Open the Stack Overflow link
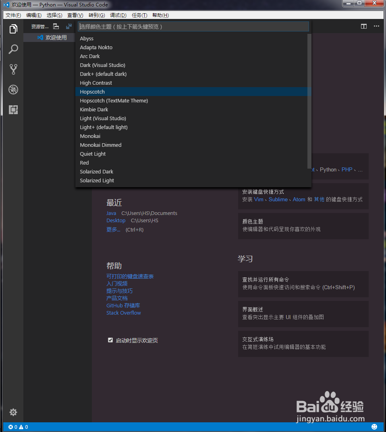This screenshot has width=386, height=432. (x=124, y=313)
